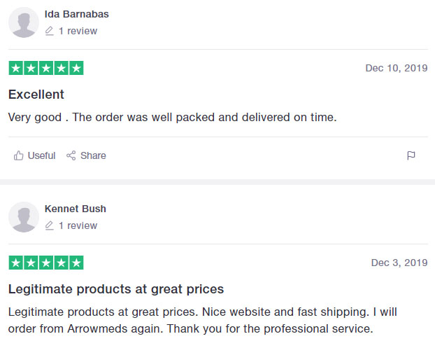Click the share icon on Ida's review

71,155
